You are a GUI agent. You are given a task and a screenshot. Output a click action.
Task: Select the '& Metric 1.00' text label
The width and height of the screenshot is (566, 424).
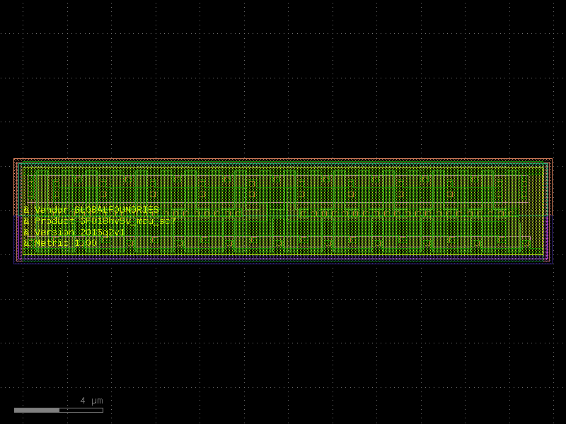[61, 243]
